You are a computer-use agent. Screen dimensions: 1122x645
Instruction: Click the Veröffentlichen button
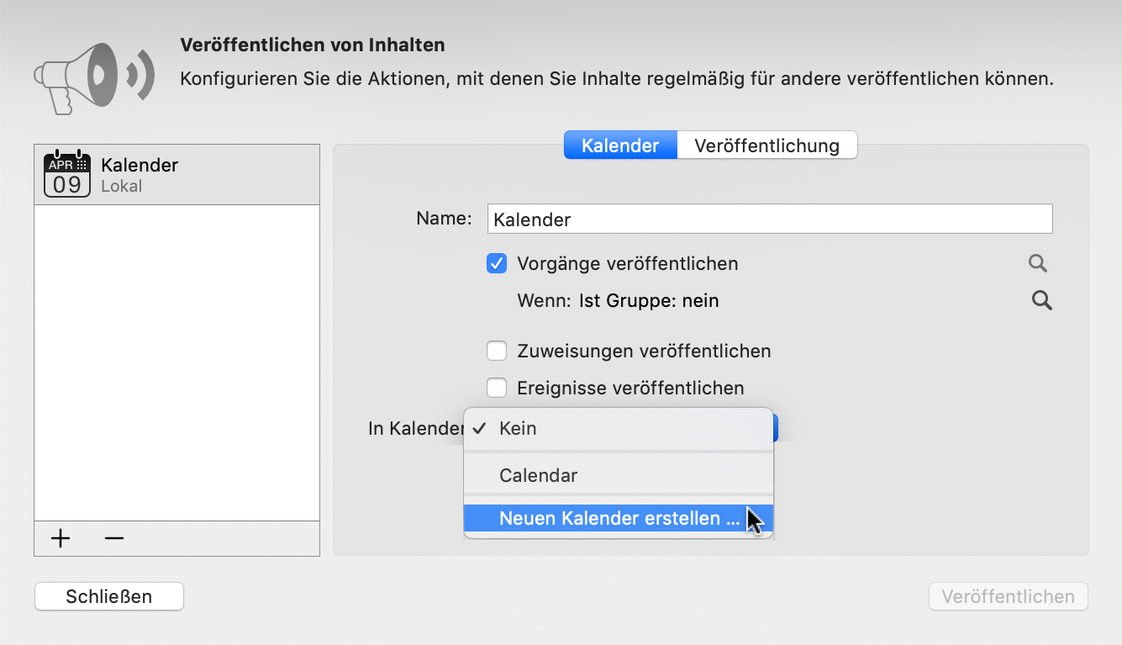pos(1008,596)
